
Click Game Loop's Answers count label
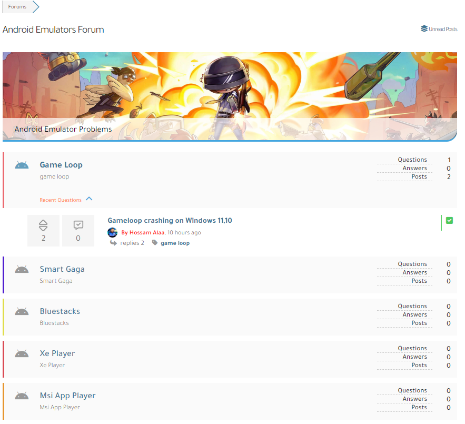click(x=414, y=168)
